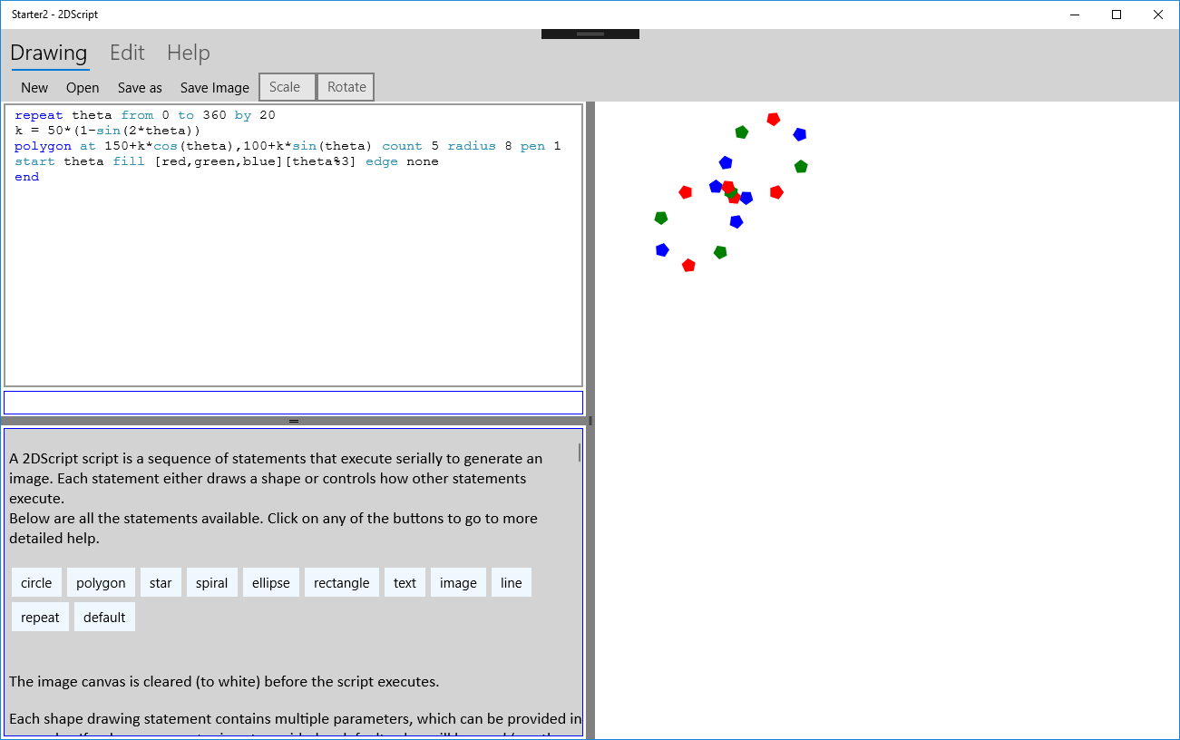The height and width of the screenshot is (740, 1180).
Task: Open the Help tab
Action: [189, 53]
